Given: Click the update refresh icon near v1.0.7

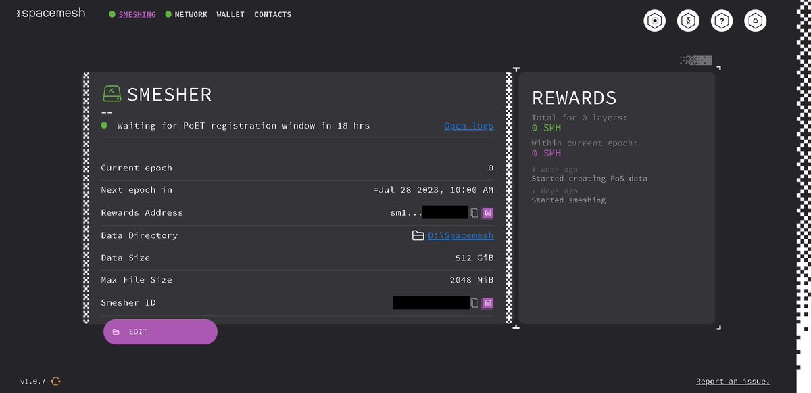Looking at the screenshot, I should click(56, 382).
